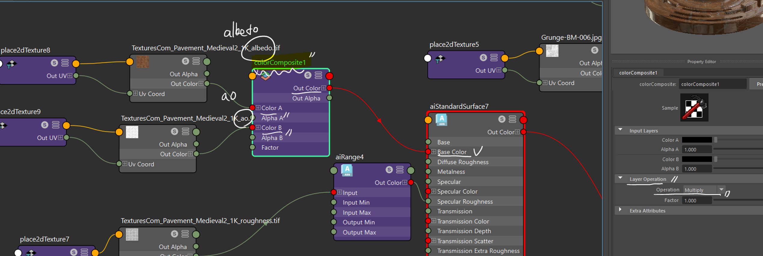Click the roughness texture swatch thumbnail
This screenshot has width=763, height=256.
(x=132, y=234)
